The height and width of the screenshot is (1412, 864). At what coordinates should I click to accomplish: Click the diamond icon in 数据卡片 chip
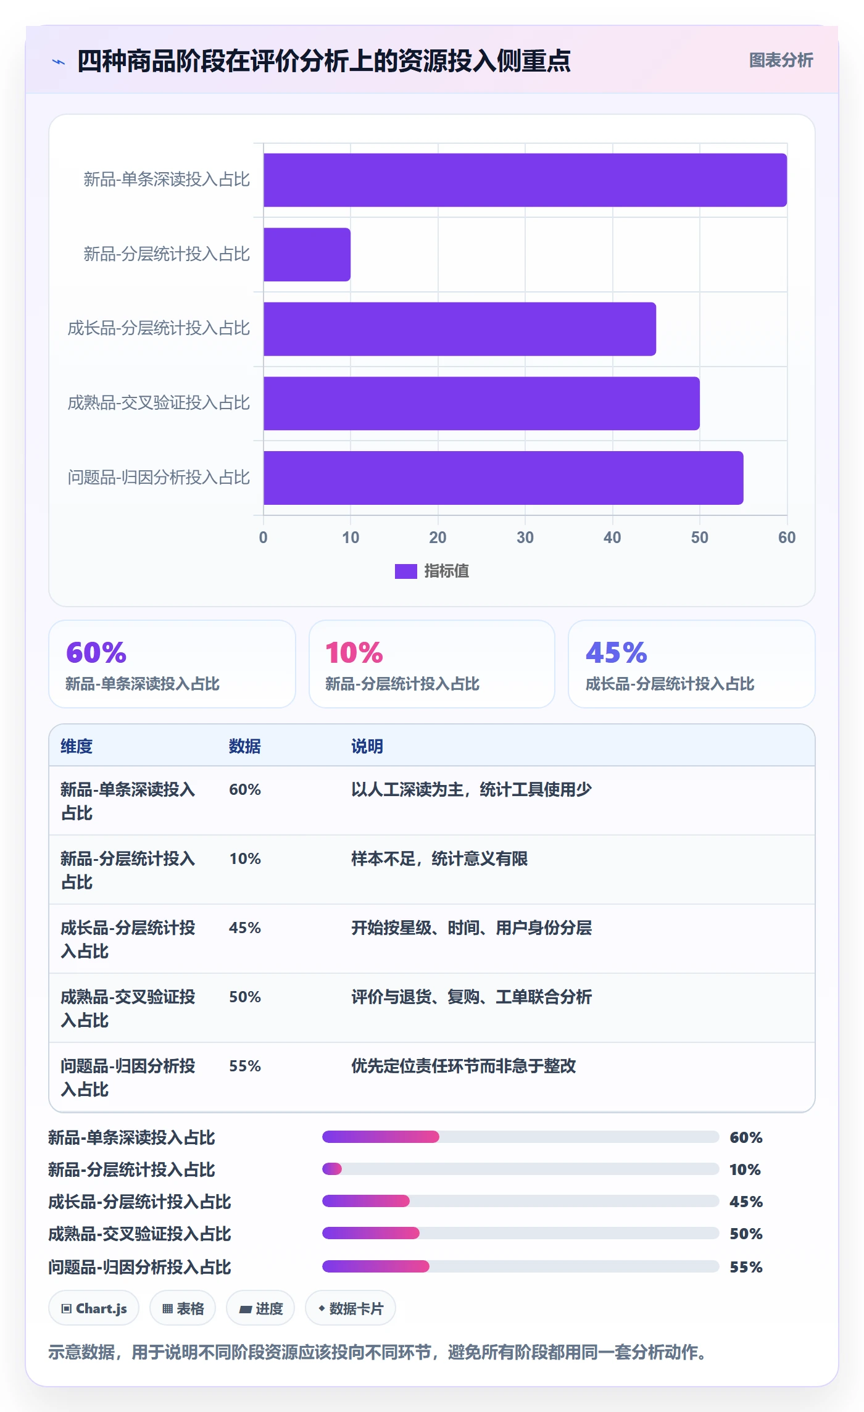coord(322,1308)
